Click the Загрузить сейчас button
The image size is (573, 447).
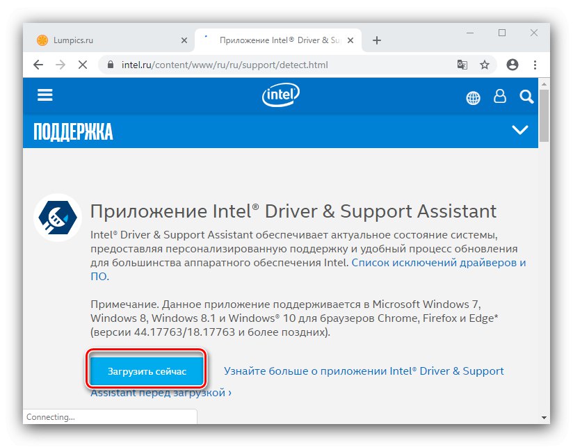pos(147,372)
